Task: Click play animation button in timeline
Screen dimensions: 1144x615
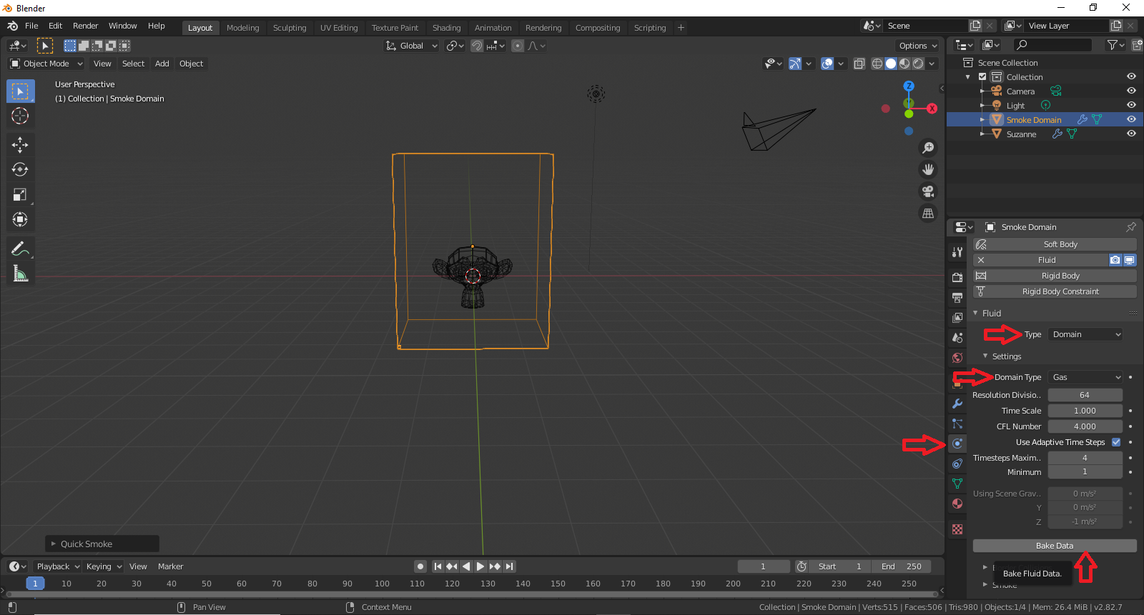Action: pyautogui.click(x=480, y=566)
